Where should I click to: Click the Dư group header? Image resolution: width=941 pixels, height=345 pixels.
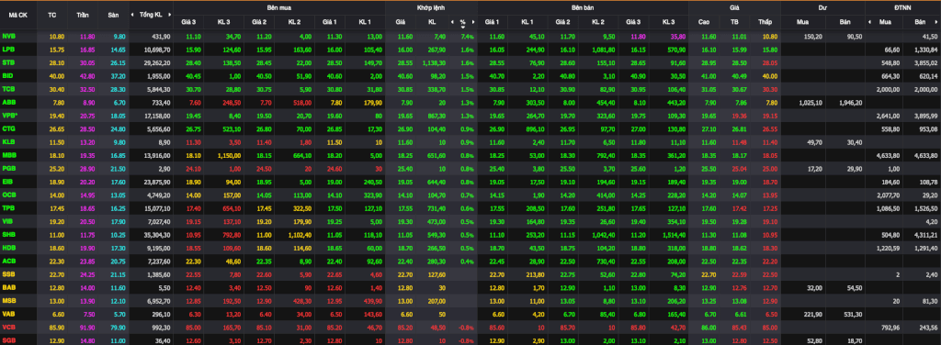(x=822, y=8)
